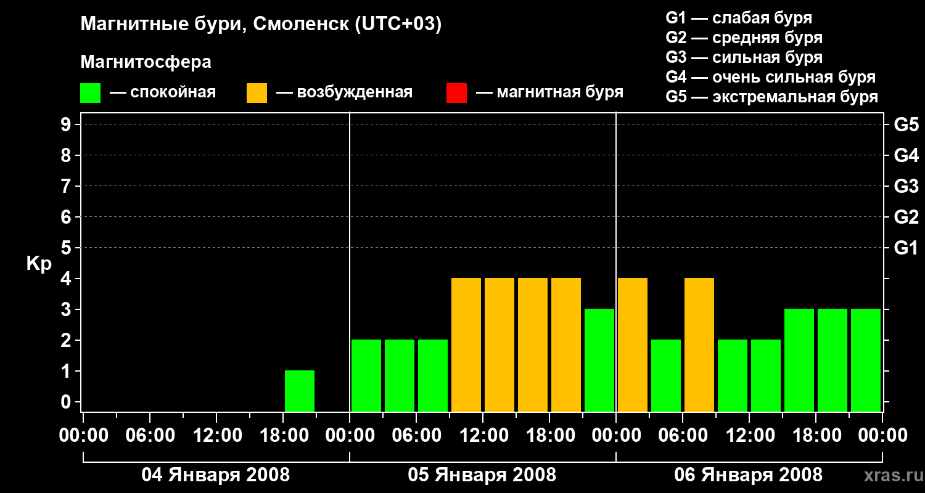Click the 05 Января 18:00–21:00 yellow bar
This screenshot has width=925, height=493.
coord(566,344)
